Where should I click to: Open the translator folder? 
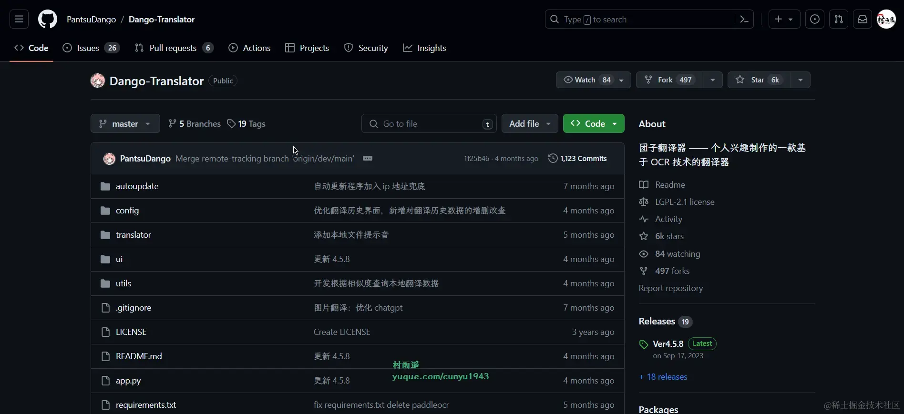click(133, 235)
